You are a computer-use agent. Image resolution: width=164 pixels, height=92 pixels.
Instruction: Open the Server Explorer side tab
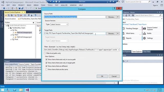[x=2, y=16]
